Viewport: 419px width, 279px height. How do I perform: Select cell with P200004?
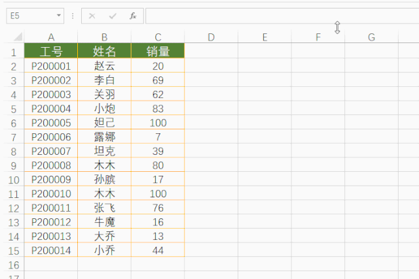pyautogui.click(x=51, y=108)
